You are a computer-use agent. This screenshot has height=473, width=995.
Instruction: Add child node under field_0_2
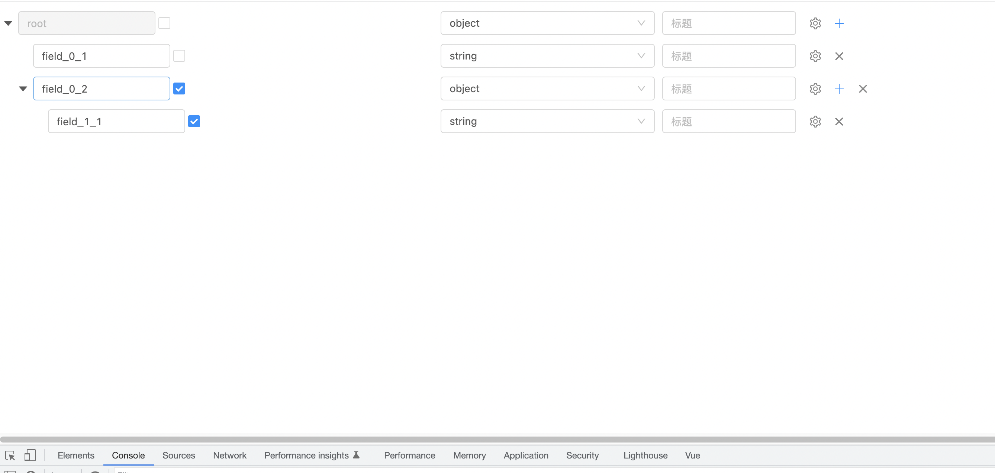click(x=838, y=89)
